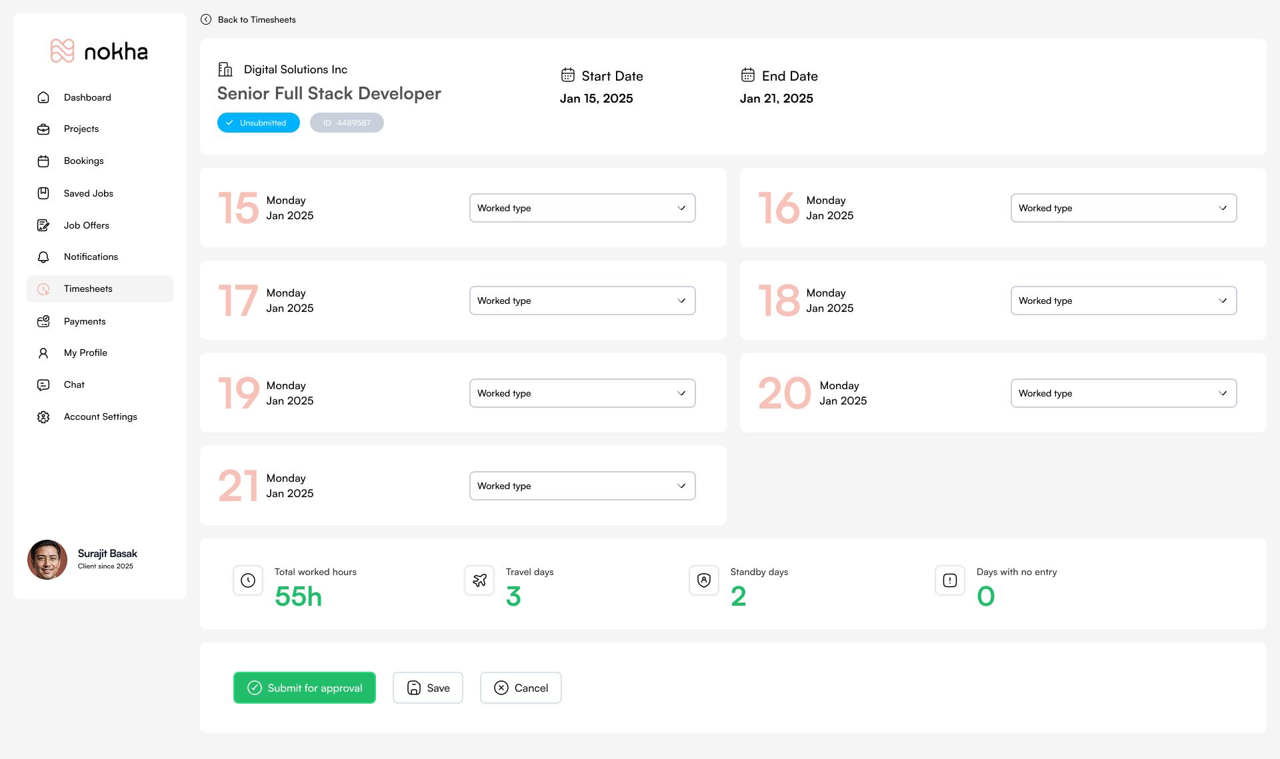
Task: Click the Account Settings gear icon
Action: click(x=43, y=417)
